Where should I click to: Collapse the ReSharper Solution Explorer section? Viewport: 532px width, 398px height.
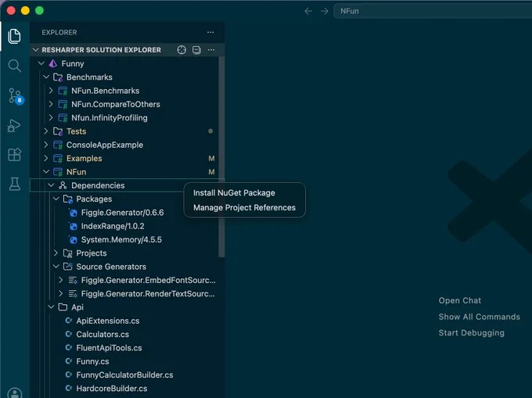click(36, 50)
